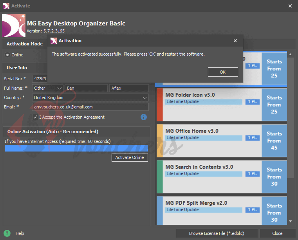This screenshot has height=240, width=298.
Task: Click the Close button at bottom
Action: pyautogui.click(x=277, y=233)
